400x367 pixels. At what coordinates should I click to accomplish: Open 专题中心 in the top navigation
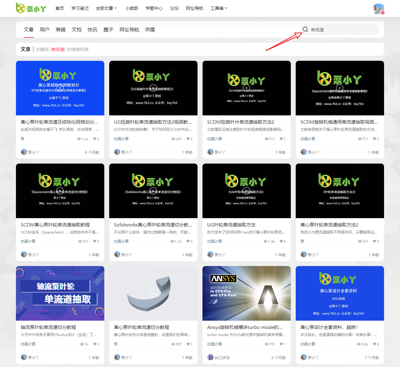pyautogui.click(x=154, y=8)
